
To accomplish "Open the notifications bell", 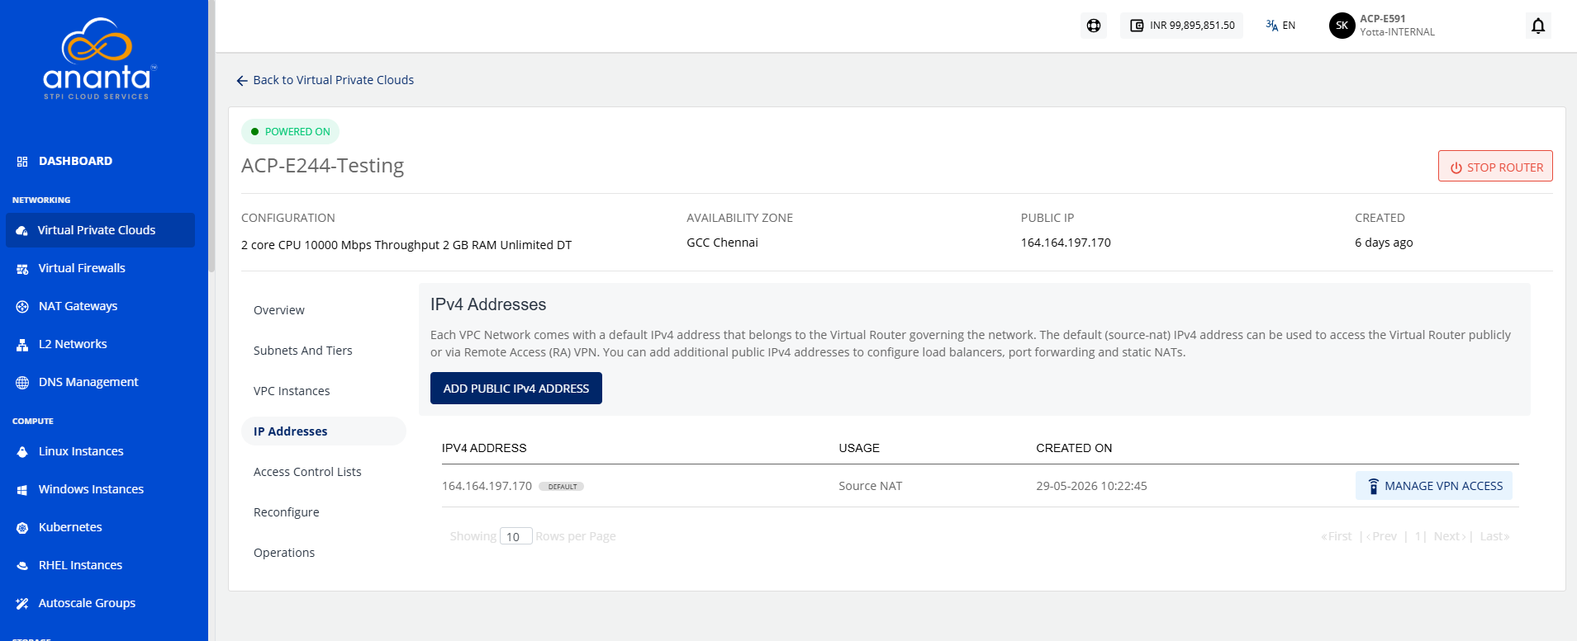I will (1538, 26).
